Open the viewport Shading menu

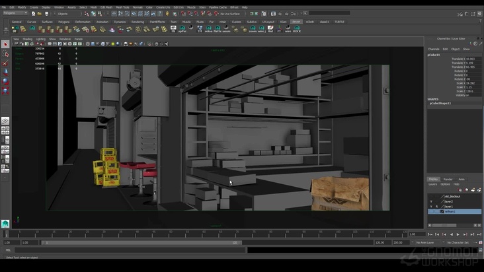point(28,39)
